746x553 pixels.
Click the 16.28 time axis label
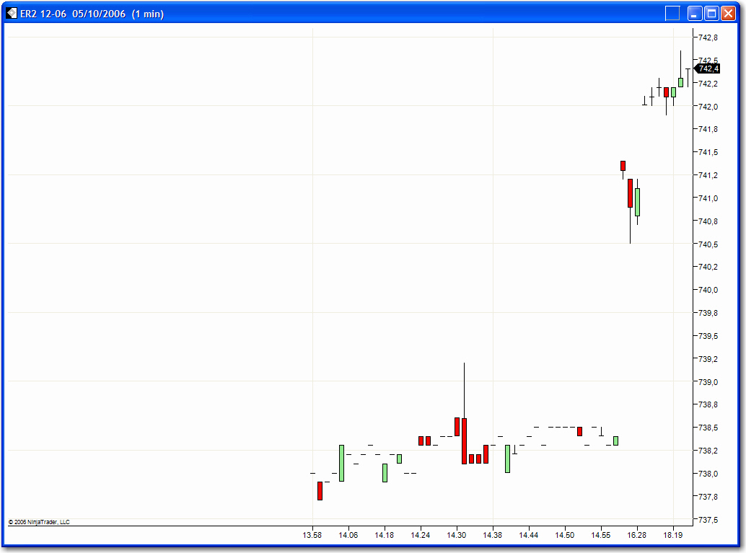point(636,536)
